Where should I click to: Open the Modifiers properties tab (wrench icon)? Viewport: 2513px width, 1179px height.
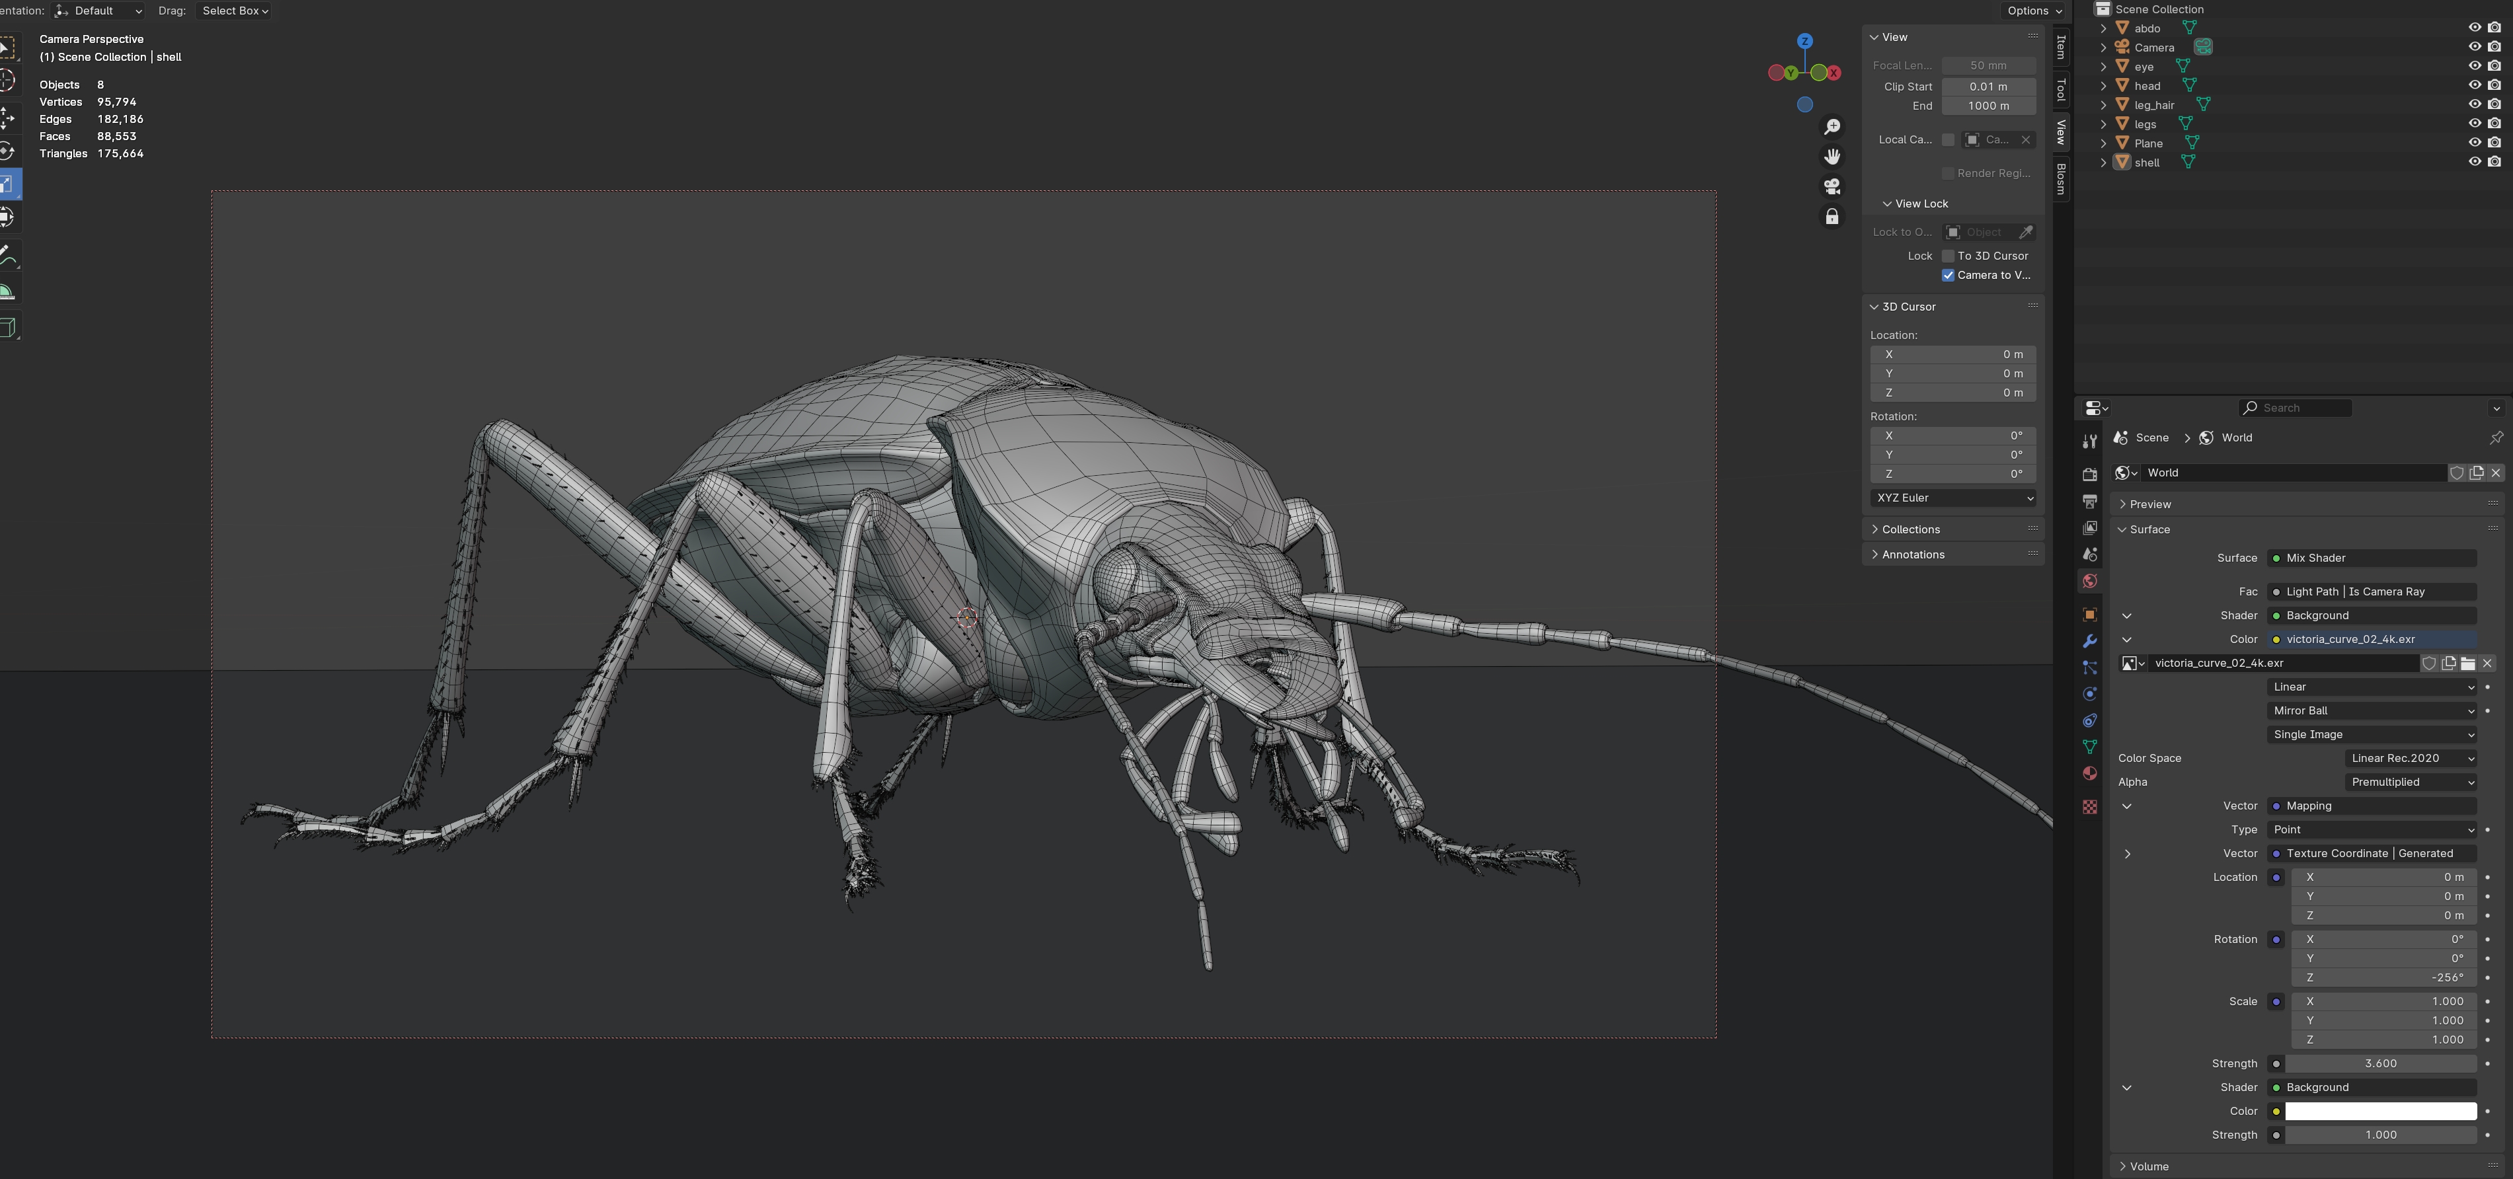click(2089, 642)
